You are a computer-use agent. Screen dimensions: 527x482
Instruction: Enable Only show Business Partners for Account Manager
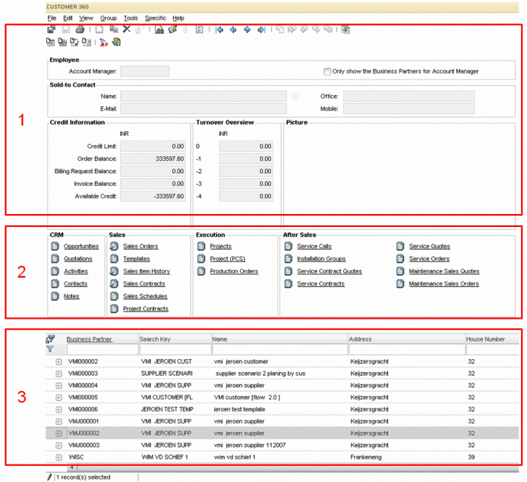pyautogui.click(x=327, y=71)
